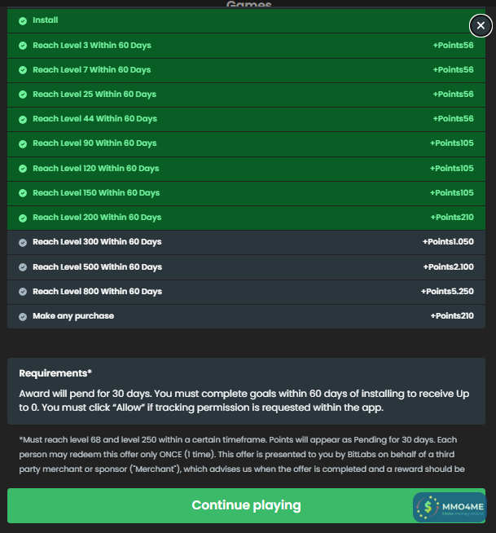Click checkmark icon beside Reach Level 25
Viewport: 496px width, 533px height.
tap(23, 95)
